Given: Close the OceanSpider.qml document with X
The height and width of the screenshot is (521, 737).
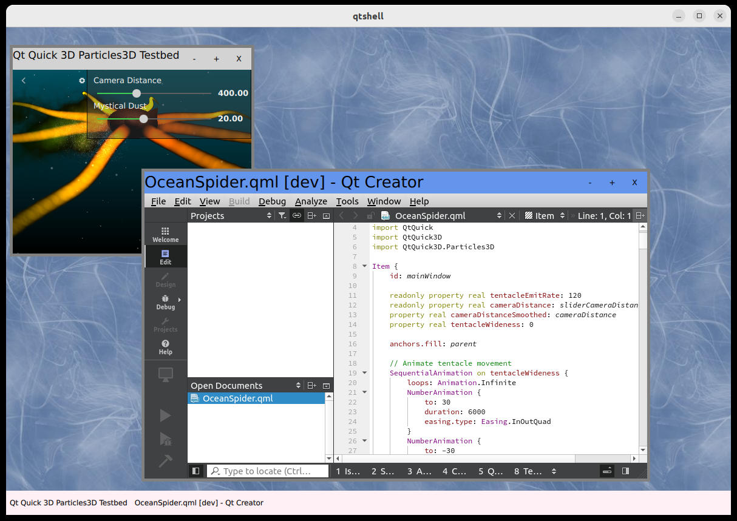Looking at the screenshot, I should (x=512, y=215).
